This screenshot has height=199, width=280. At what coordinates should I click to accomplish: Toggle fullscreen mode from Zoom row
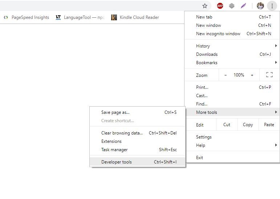(x=269, y=75)
